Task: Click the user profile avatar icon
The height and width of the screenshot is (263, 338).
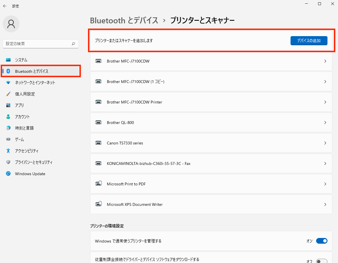Action: [11, 24]
